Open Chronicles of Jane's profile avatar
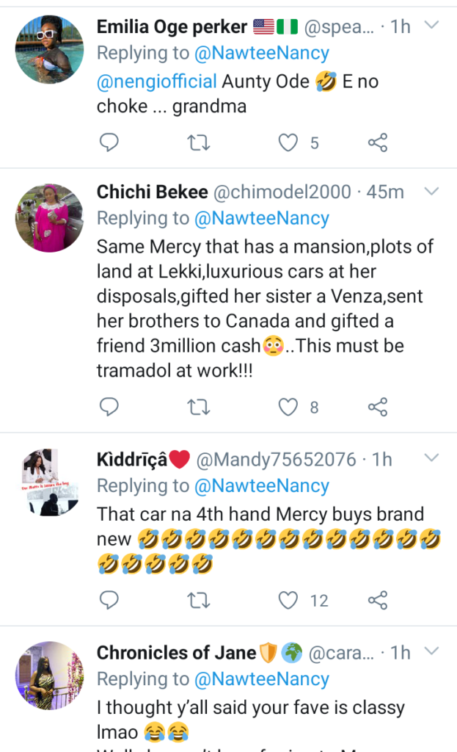 pos(49,676)
